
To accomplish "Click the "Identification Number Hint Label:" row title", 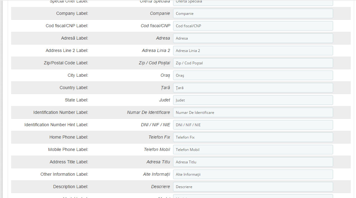I will (x=56, y=125).
